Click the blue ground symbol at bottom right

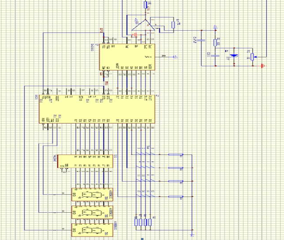tap(193, 235)
